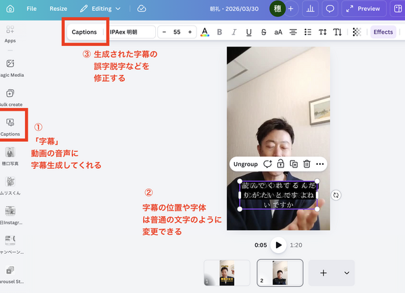Lock the selected caption element

[x=280, y=163]
